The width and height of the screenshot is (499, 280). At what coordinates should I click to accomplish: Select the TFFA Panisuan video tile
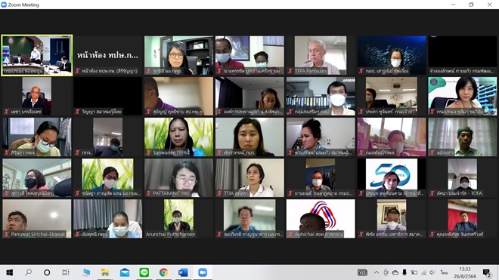[x=321, y=55]
